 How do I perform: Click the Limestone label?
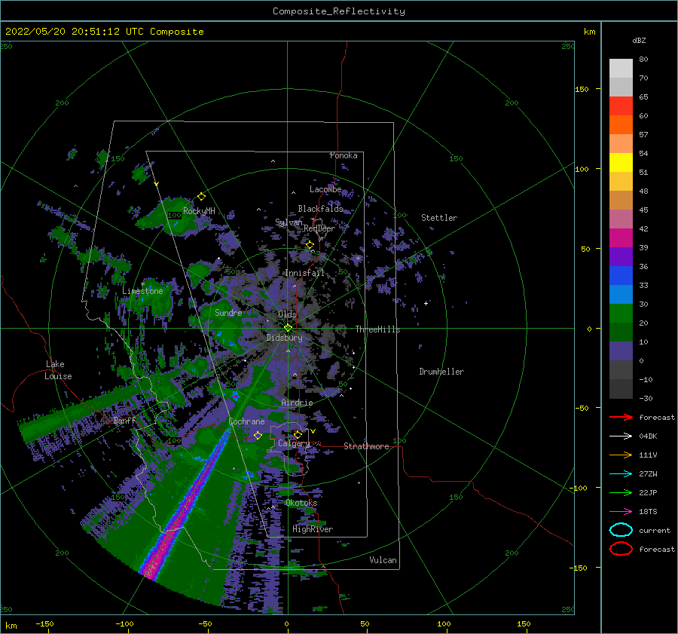pyautogui.click(x=142, y=291)
